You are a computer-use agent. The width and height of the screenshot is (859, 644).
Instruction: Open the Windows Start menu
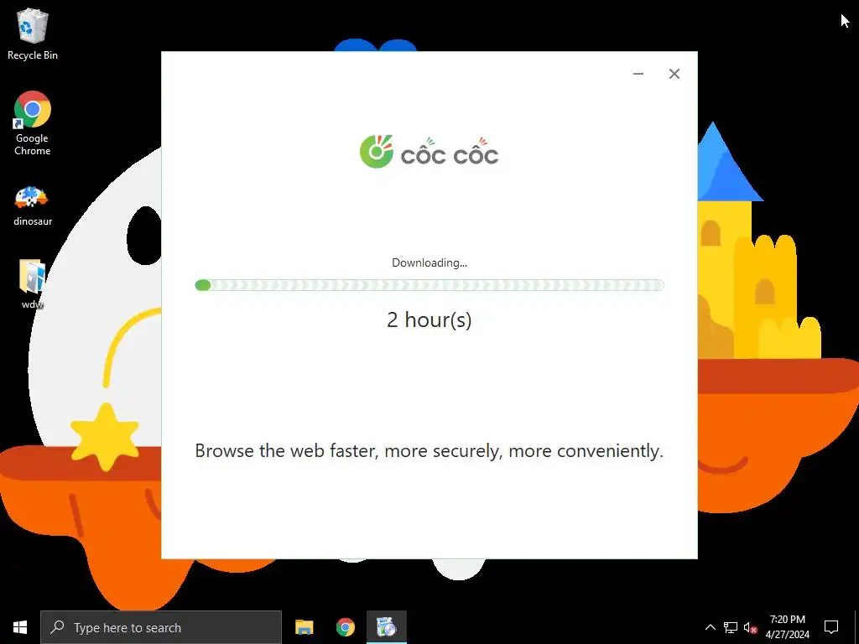pos(20,627)
